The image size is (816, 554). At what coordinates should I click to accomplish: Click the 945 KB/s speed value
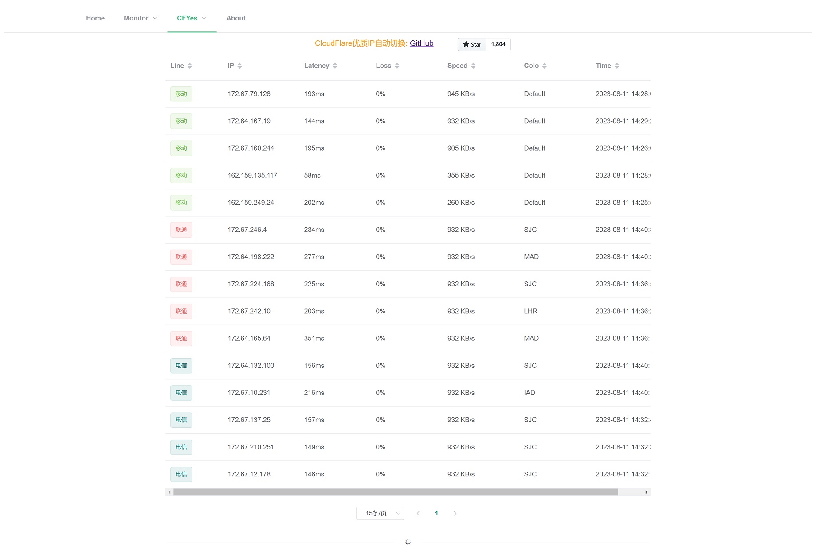461,94
